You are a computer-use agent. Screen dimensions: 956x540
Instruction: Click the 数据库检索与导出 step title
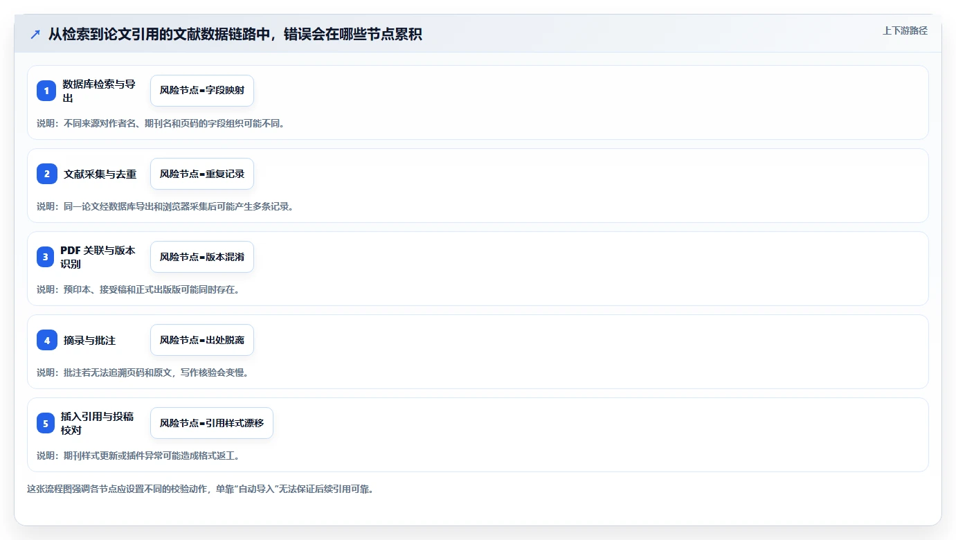[x=98, y=91]
